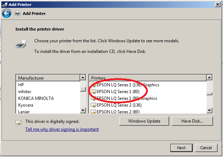This screenshot has height=157, width=223.
Task: Click the certificate icon for EPSON LQ Series 1 (80)
Action: point(93,92)
